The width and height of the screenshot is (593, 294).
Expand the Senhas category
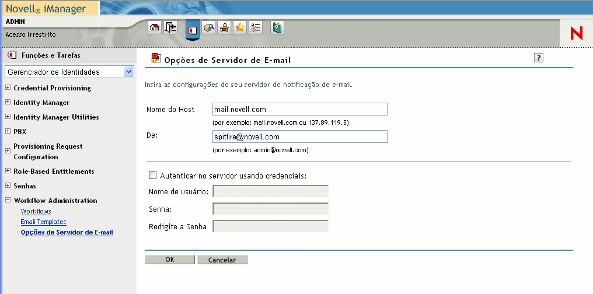tap(8, 185)
